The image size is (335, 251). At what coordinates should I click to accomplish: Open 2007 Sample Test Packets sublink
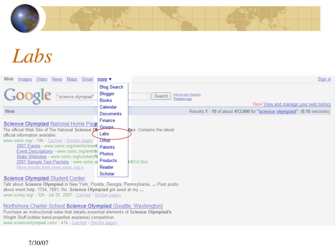[x=43, y=162]
